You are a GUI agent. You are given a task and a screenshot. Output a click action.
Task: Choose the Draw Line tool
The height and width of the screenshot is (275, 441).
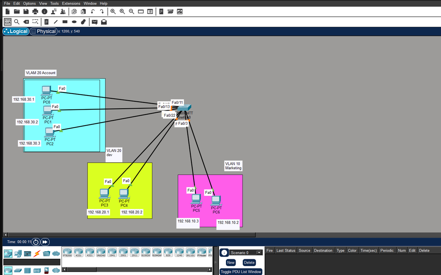tap(56, 22)
